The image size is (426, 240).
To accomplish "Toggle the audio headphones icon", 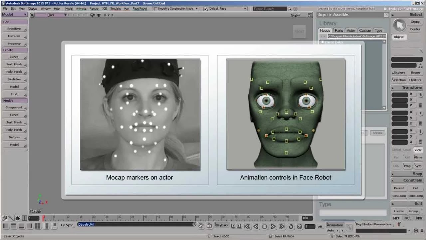I will 300,226.
